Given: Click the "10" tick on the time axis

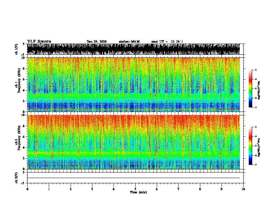Looking at the screenshot, I should click(243, 189).
